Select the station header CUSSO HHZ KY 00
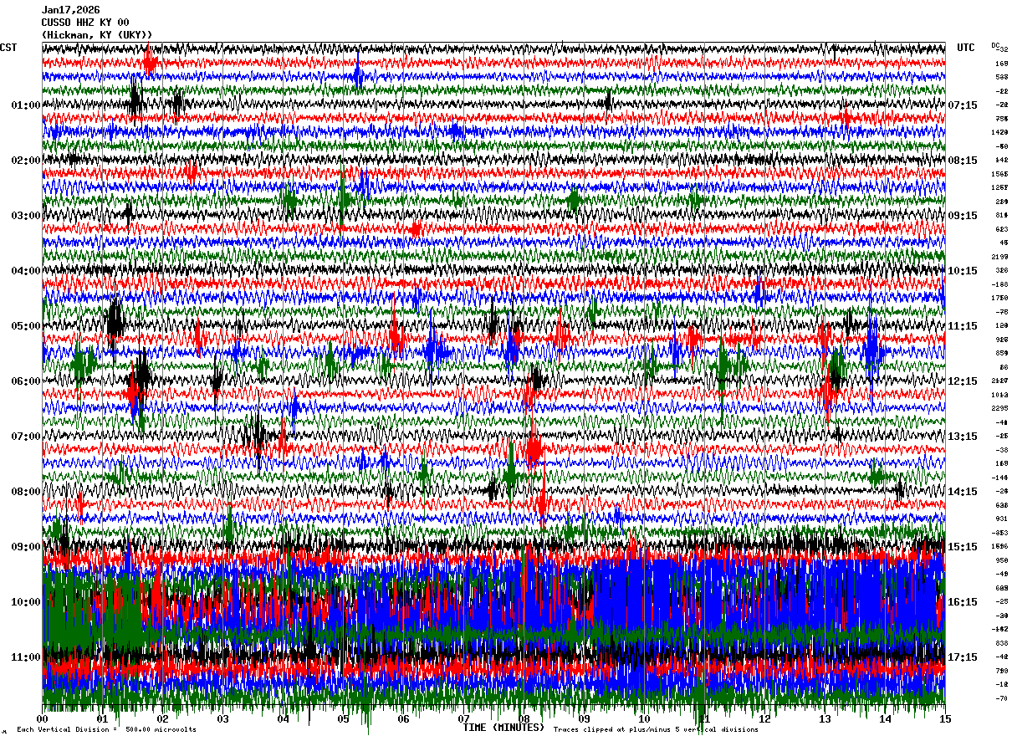 coord(85,23)
